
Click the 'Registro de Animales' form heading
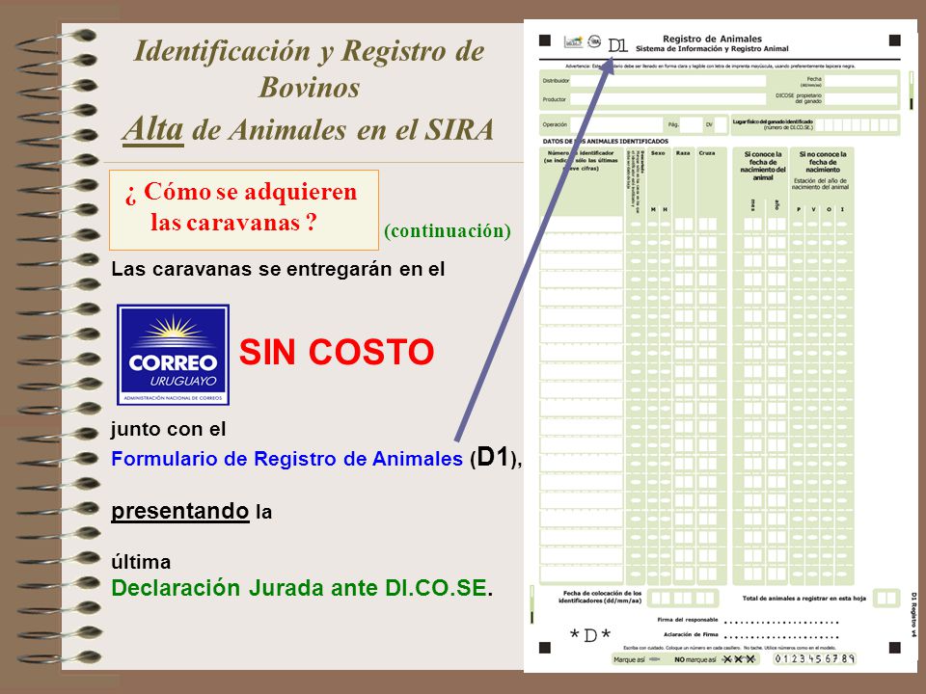coord(712,39)
